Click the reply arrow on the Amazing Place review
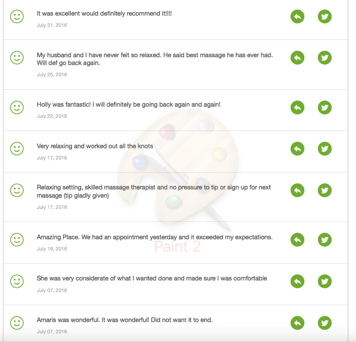The height and width of the screenshot is (342, 356). click(297, 239)
